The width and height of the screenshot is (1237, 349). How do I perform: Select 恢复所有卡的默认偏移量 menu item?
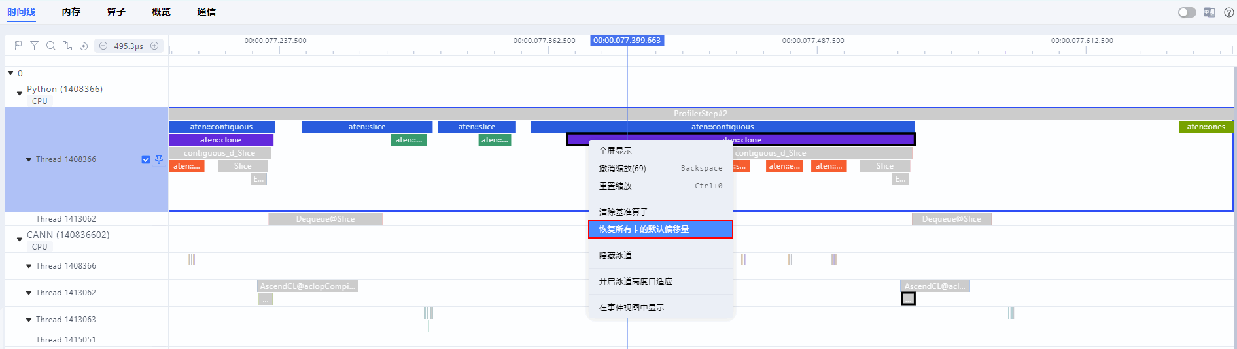(661, 229)
